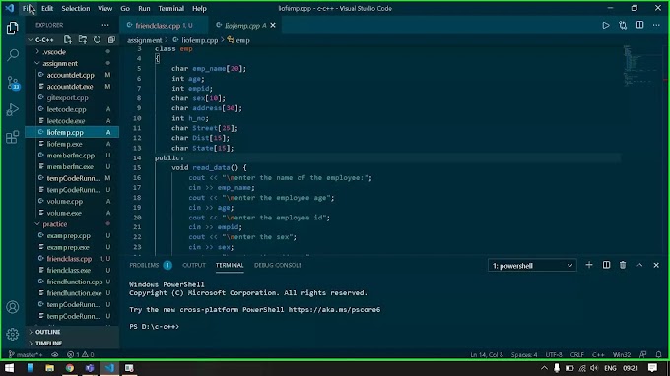Open examprep.cpp in explorer
Screen dimensions: 670x376
pyautogui.click(x=68, y=235)
